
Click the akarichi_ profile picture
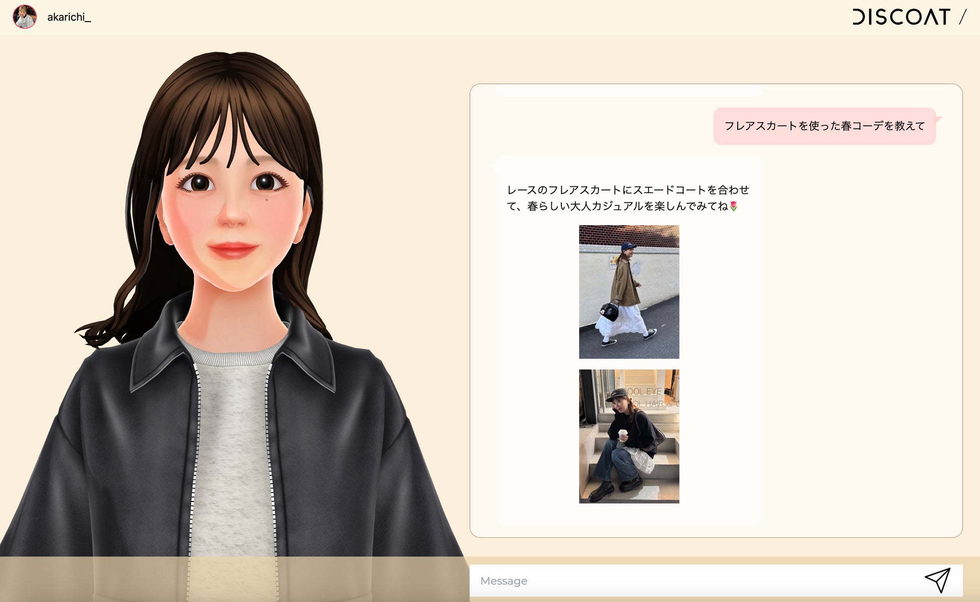pyautogui.click(x=24, y=17)
